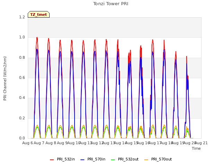Click the 0.4 y-axis tick label

[22, 98]
